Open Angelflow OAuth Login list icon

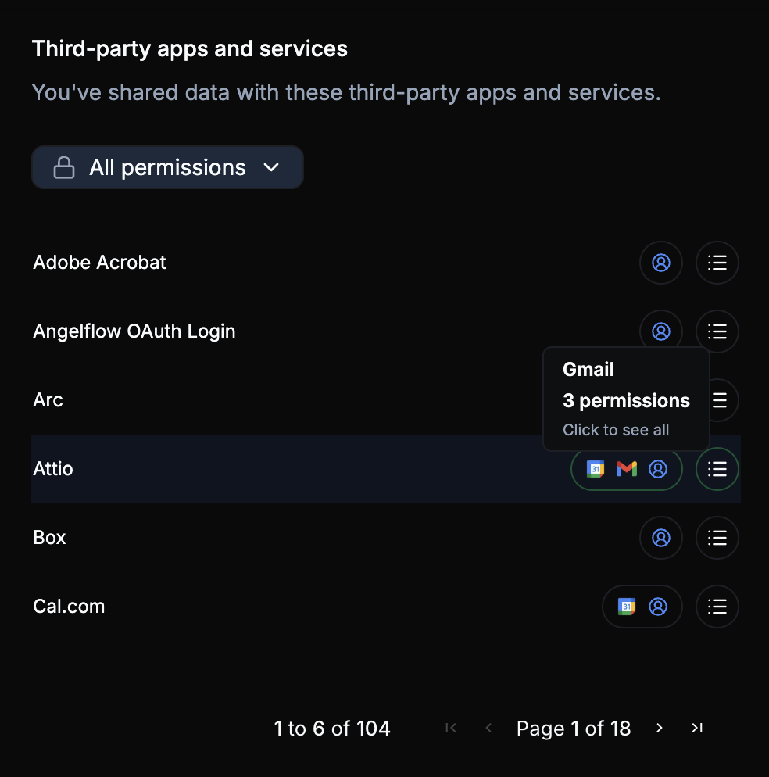click(717, 331)
